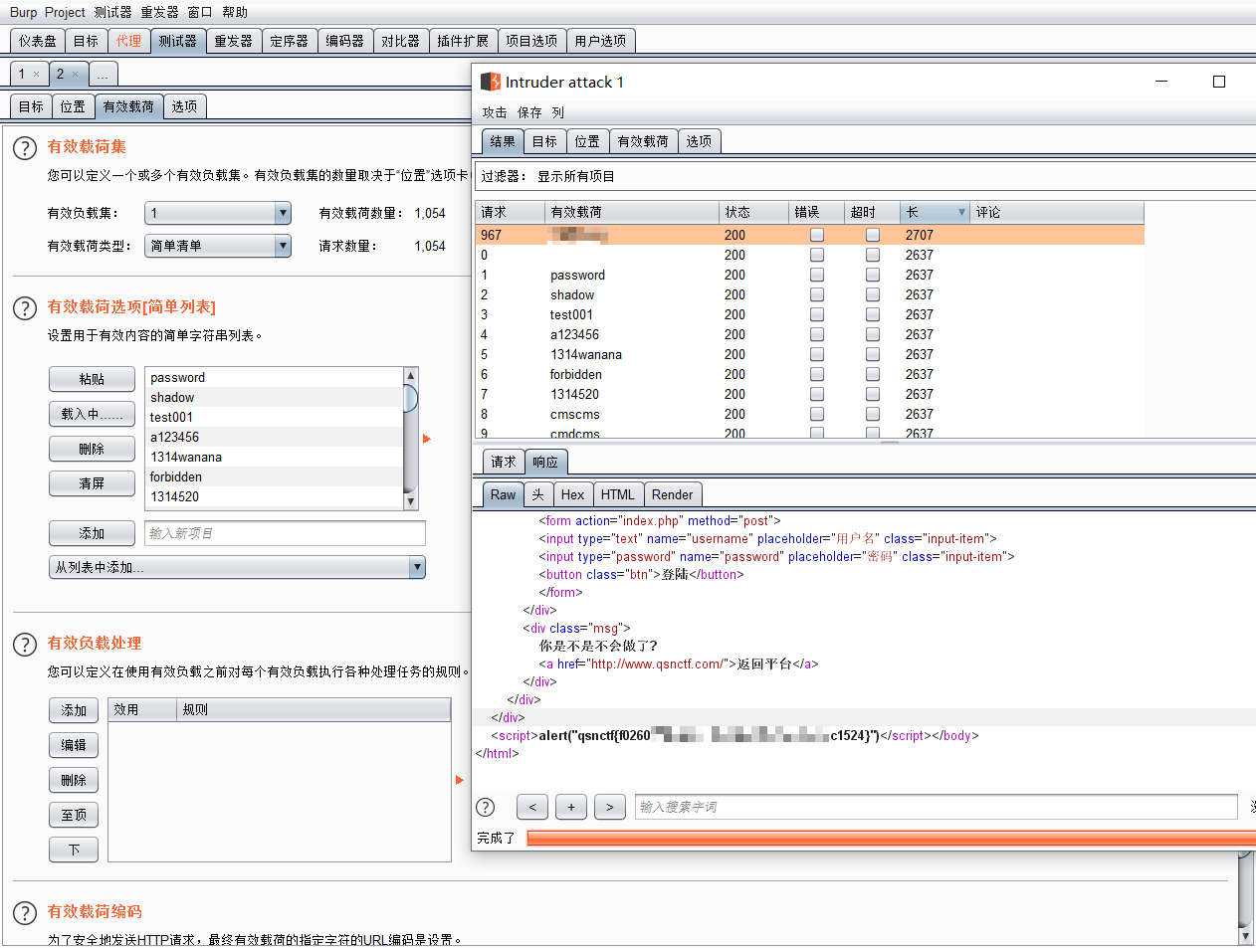This screenshot has width=1256, height=948.
Task: Click the Move Top rule button
Action: click(74, 815)
